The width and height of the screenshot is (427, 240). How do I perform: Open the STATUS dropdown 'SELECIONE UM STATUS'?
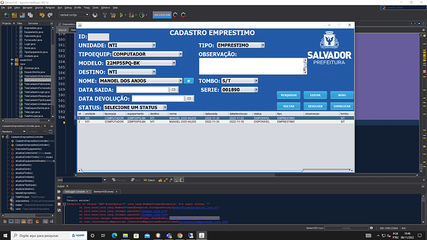tap(135, 108)
